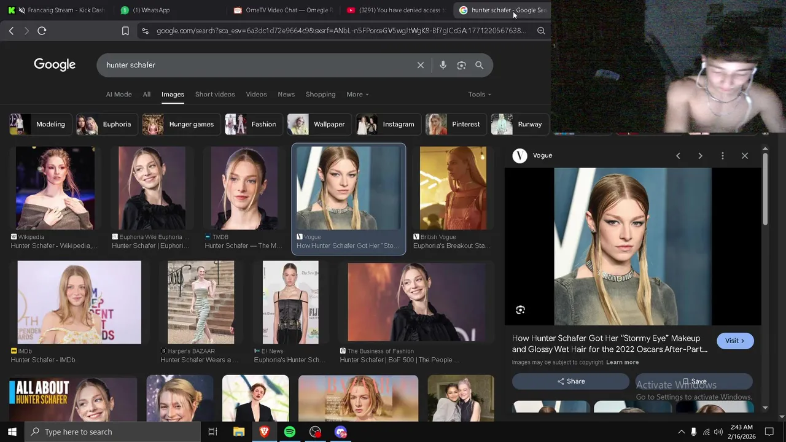Open the Windows Start menu

click(x=12, y=432)
